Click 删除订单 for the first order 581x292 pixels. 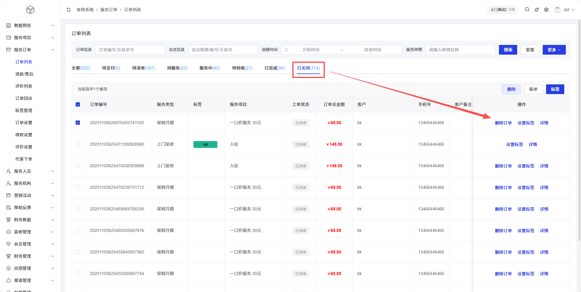pos(503,123)
